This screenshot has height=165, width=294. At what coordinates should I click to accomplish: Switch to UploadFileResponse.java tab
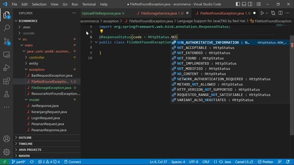click(103, 13)
